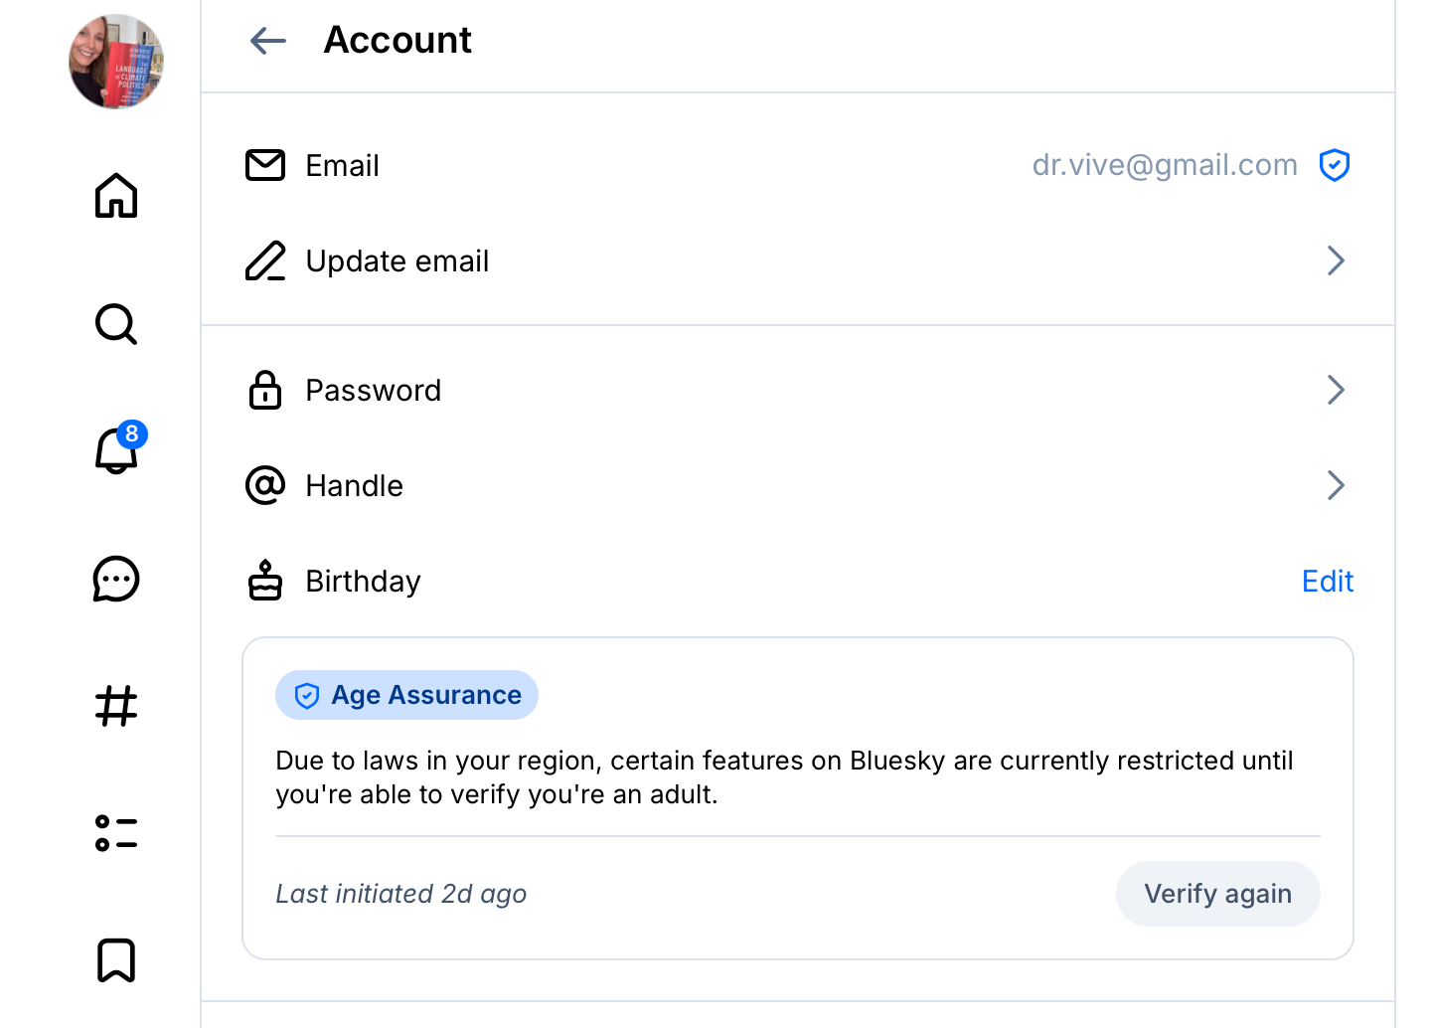Screen dimensions: 1433x1028
Task: Expand the Update email chevron
Action: point(1336,261)
